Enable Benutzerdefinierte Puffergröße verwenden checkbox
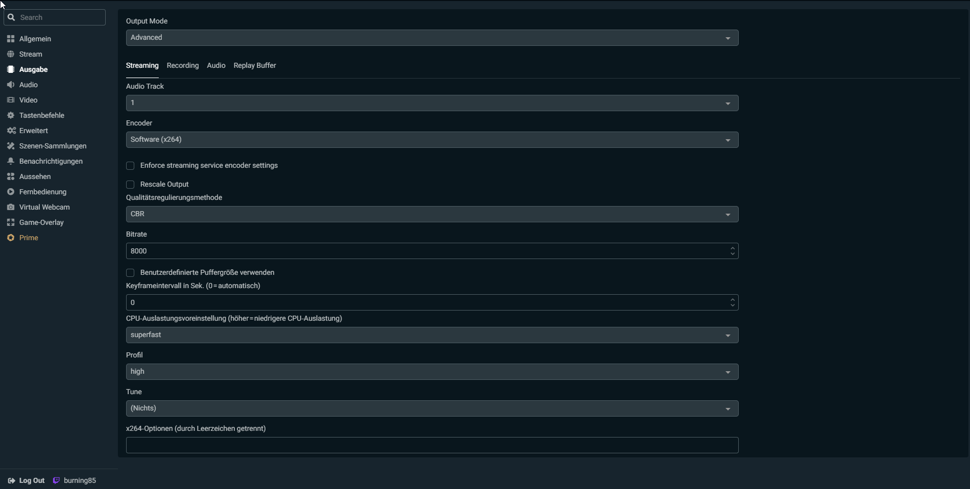The width and height of the screenshot is (970, 489). pyautogui.click(x=130, y=273)
